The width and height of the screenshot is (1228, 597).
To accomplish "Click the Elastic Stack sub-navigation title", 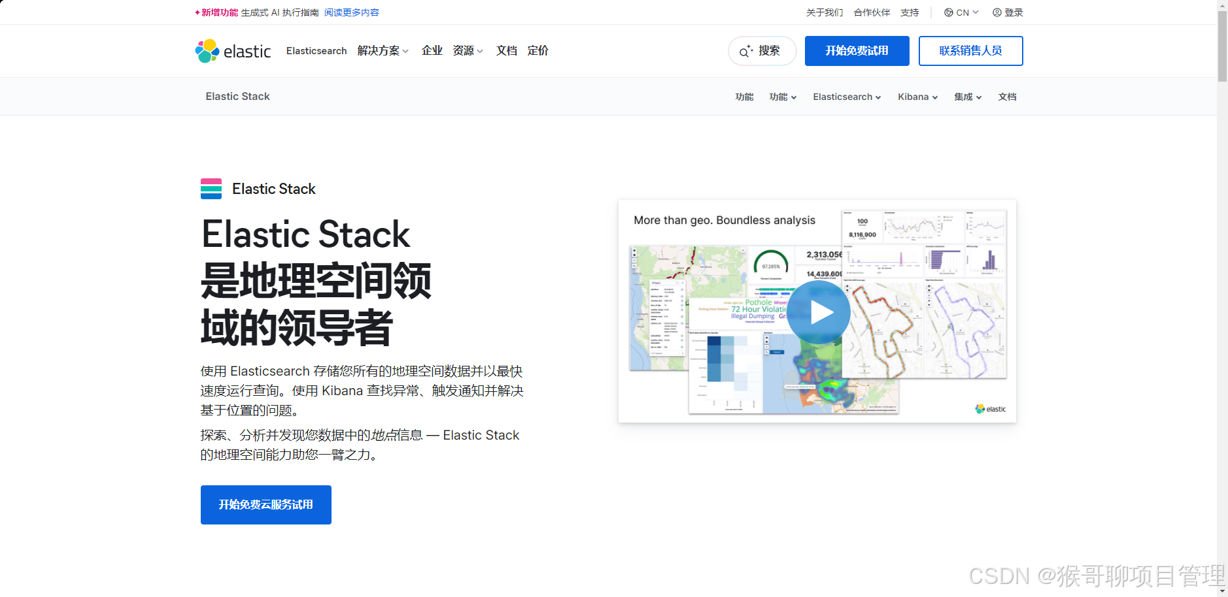I will 237,97.
